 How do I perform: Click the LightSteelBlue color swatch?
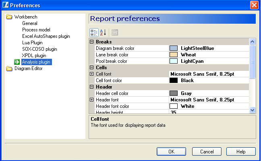[174, 48]
